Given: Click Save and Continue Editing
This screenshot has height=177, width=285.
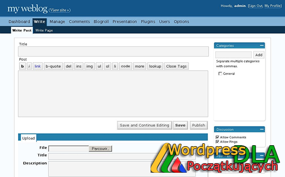Looking at the screenshot, I should [144, 125].
